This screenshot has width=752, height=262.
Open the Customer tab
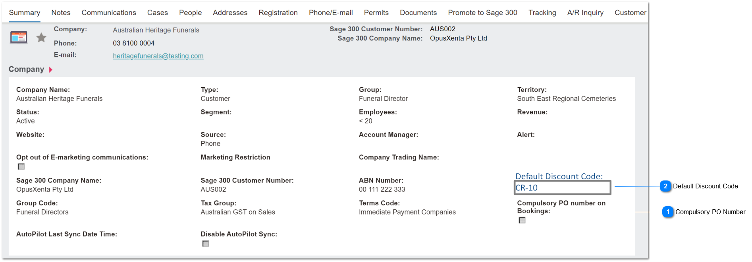coord(630,13)
